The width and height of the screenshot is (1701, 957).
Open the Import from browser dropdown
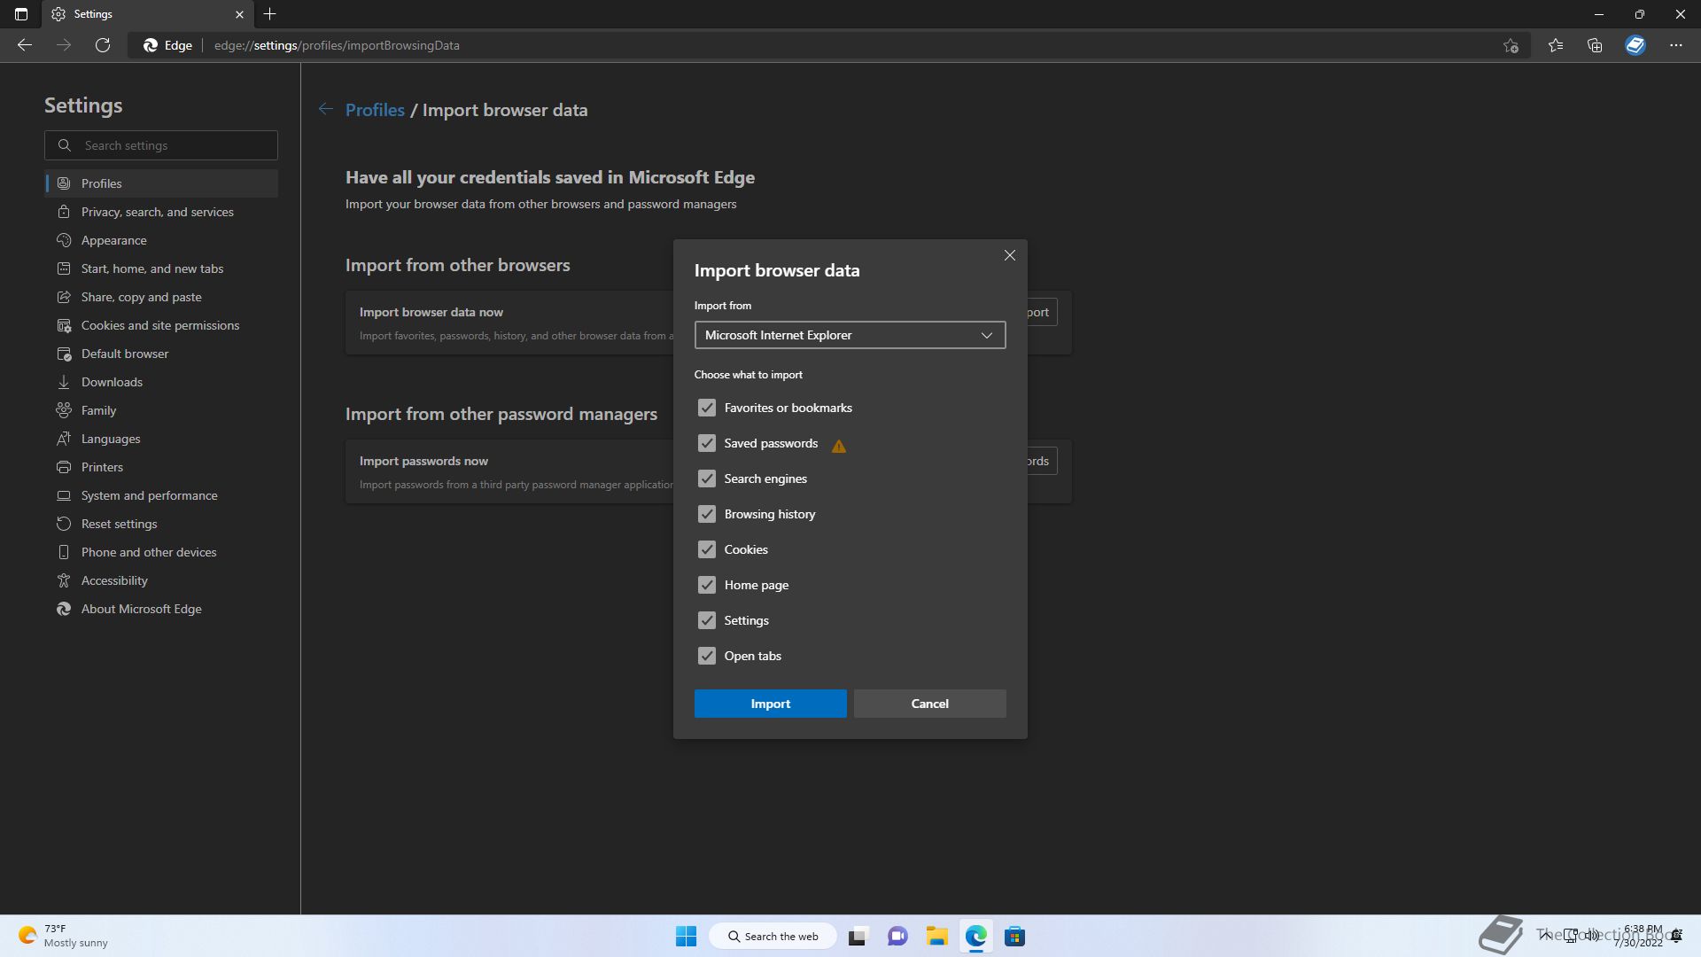click(x=850, y=335)
